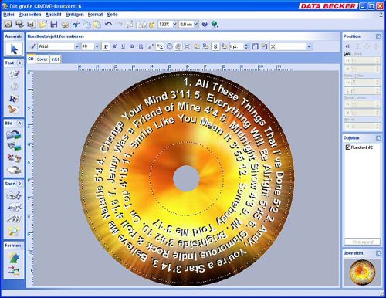Toggle the outlined circle text button
The height and width of the screenshot is (298, 386).
(x=169, y=46)
